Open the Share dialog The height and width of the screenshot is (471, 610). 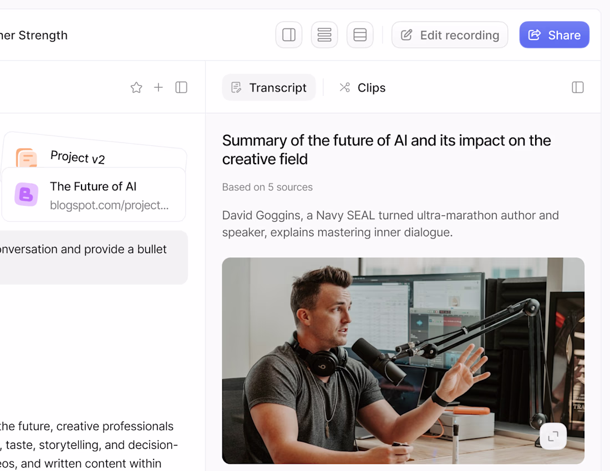(554, 35)
